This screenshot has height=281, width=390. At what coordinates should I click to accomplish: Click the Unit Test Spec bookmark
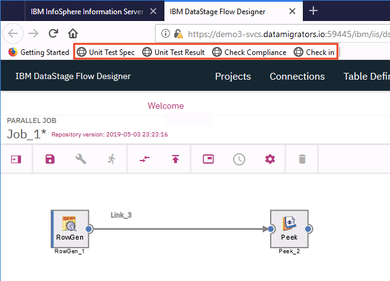pos(106,52)
